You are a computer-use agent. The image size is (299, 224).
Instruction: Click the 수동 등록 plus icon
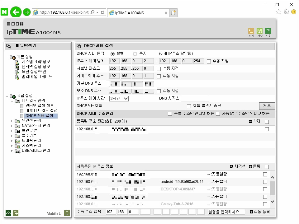click(x=251, y=212)
